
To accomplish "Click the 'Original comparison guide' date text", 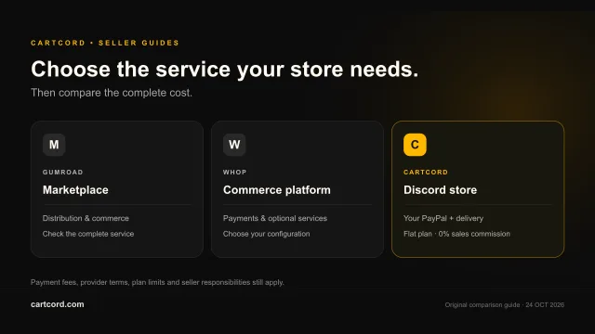I will (505, 305).
